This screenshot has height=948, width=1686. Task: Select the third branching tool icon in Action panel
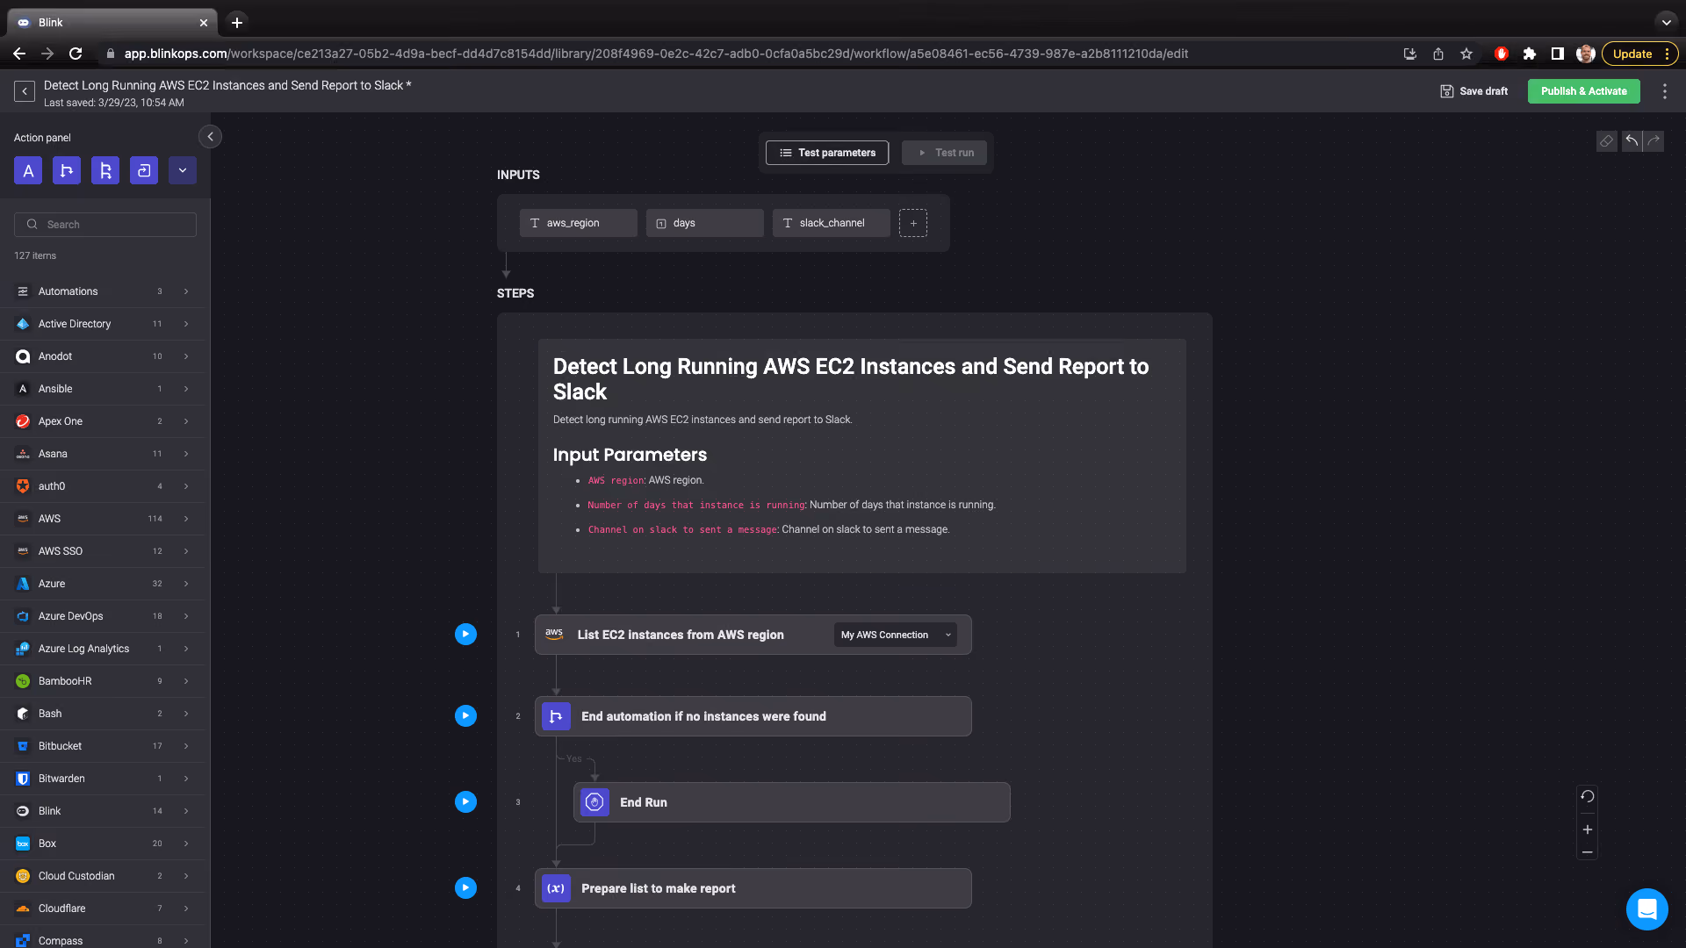tap(105, 170)
